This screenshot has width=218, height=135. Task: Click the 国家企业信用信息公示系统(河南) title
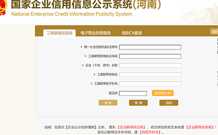[86, 4]
